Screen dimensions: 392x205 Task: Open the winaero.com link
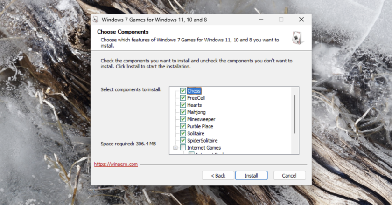click(x=116, y=164)
